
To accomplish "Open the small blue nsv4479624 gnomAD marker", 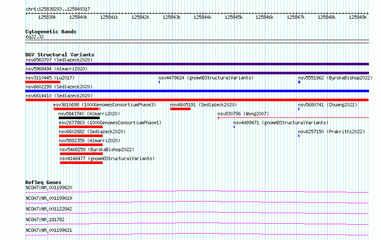I will coord(159,82).
